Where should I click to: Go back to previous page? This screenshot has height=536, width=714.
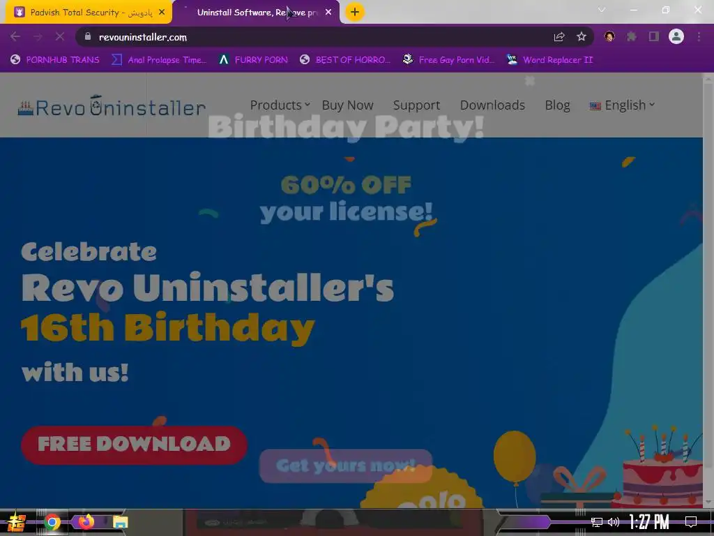click(15, 37)
